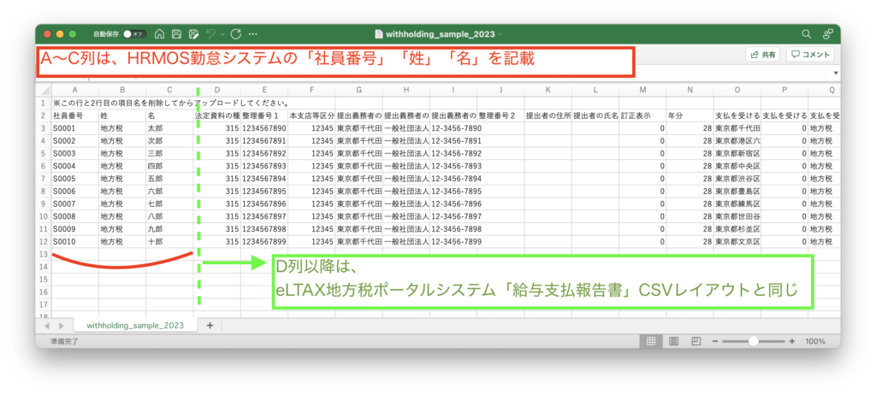Viewport: 876px width, 395px height.
Task: Open search with magnifying glass icon
Action: pos(806,34)
